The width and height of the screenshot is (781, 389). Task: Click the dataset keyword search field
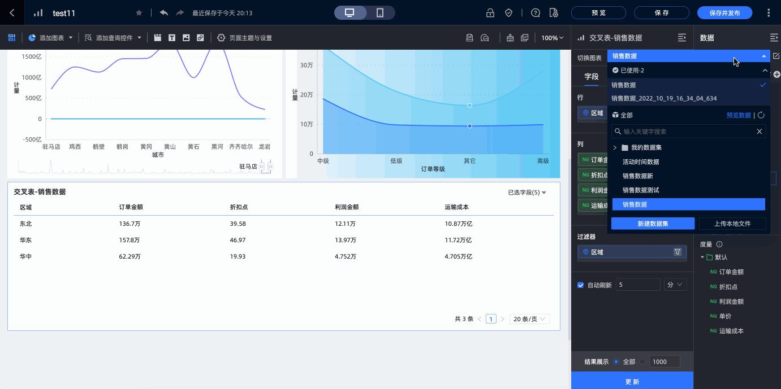(x=689, y=131)
